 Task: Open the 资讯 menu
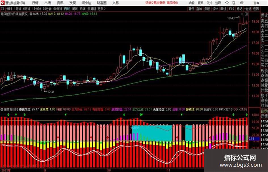click(60, 3)
